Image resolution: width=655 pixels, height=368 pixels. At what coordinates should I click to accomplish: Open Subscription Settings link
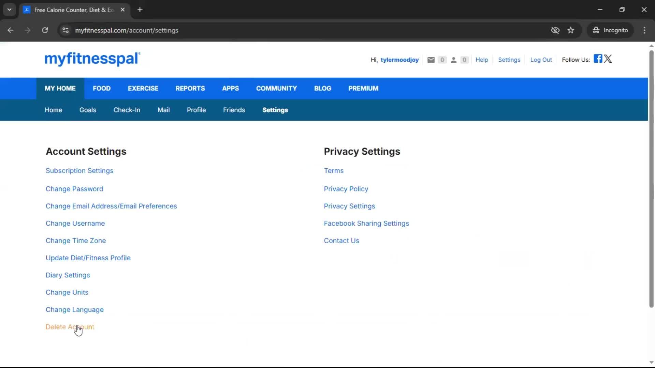79,171
